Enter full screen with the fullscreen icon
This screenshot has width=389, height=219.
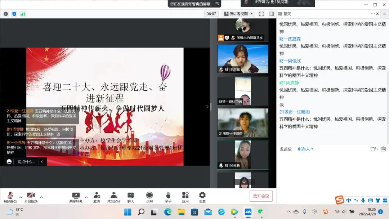point(261,14)
